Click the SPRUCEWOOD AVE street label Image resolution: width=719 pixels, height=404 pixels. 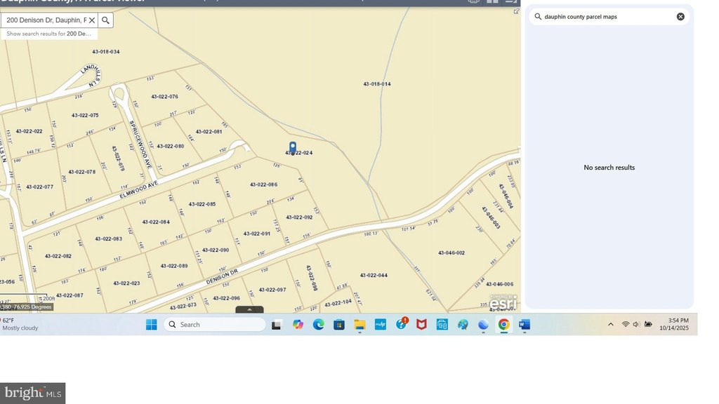(140, 144)
